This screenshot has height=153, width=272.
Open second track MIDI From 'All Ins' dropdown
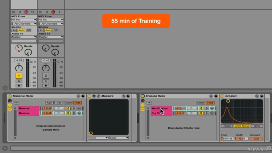(x=51, y=20)
